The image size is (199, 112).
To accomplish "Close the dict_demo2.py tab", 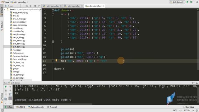I will click(82, 6).
